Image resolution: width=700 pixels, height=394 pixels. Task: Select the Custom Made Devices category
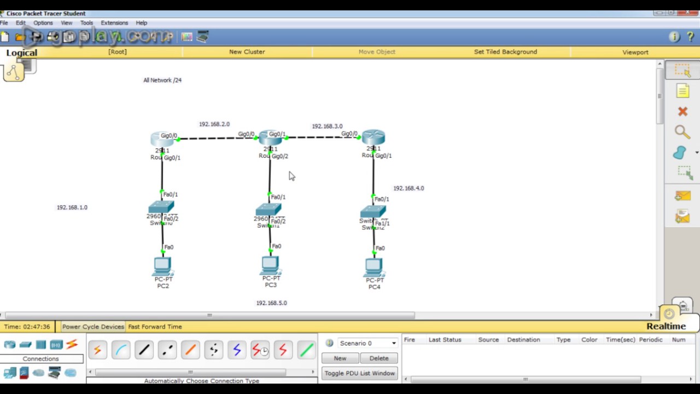[x=54, y=373]
